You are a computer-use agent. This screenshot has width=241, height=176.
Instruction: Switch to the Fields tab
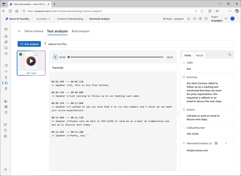click(x=188, y=55)
